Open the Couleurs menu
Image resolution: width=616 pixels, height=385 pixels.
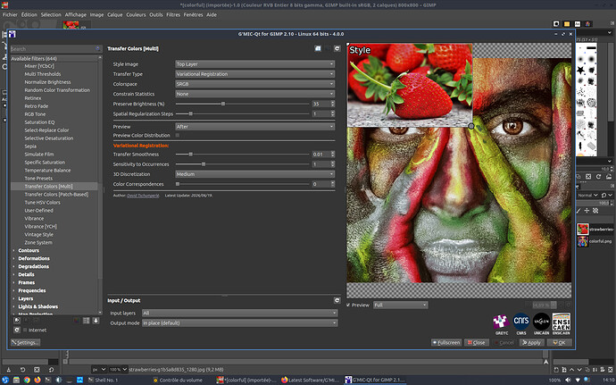pyautogui.click(x=136, y=14)
